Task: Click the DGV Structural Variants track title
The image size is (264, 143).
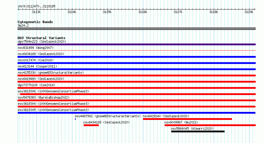Action: 42,38
